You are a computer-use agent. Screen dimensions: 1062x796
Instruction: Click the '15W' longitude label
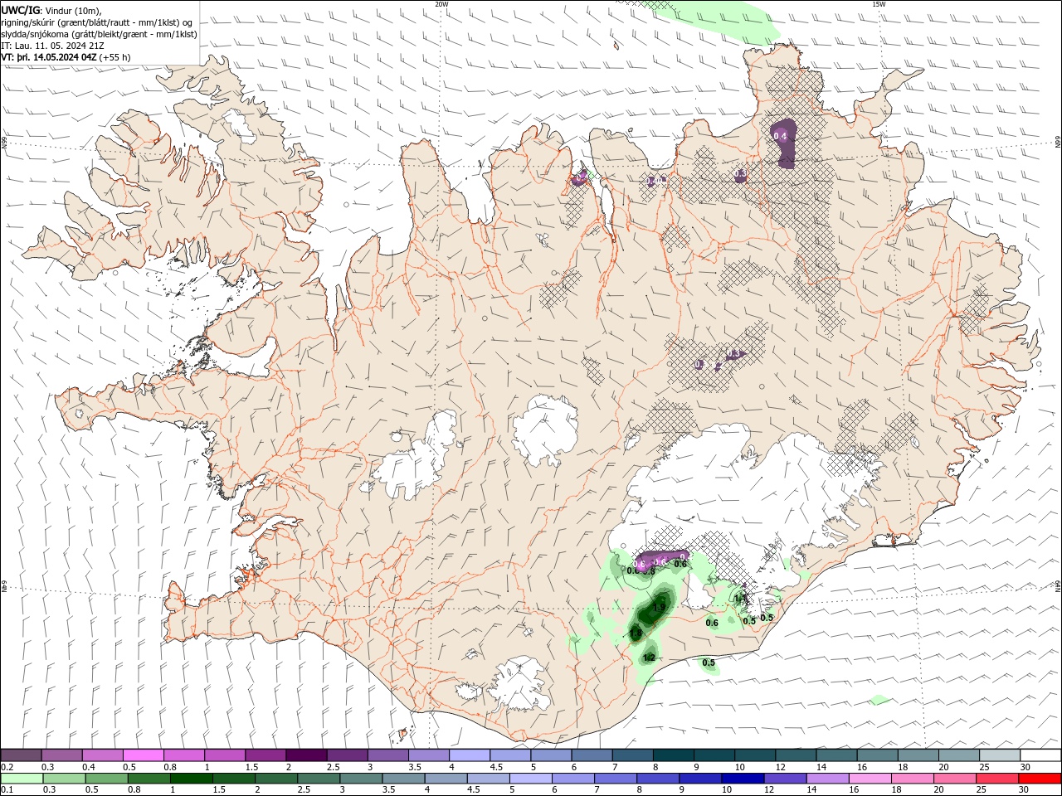(879, 4)
